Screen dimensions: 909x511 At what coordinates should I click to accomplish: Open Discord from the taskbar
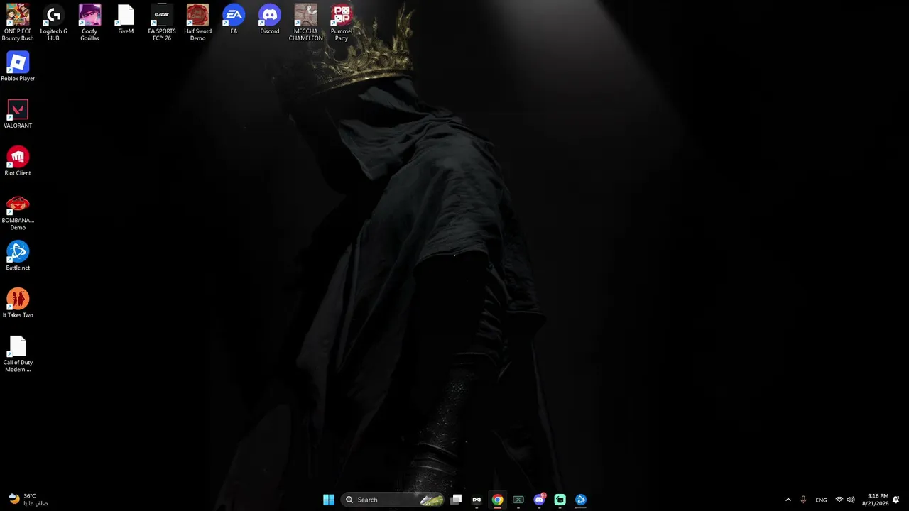point(540,500)
